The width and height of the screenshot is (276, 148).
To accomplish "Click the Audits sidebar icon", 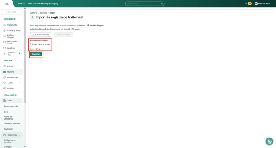I will click(4, 83).
